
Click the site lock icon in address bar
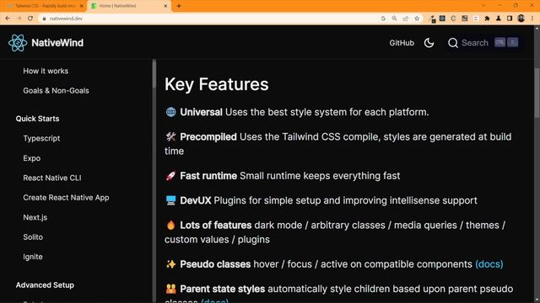44,19
